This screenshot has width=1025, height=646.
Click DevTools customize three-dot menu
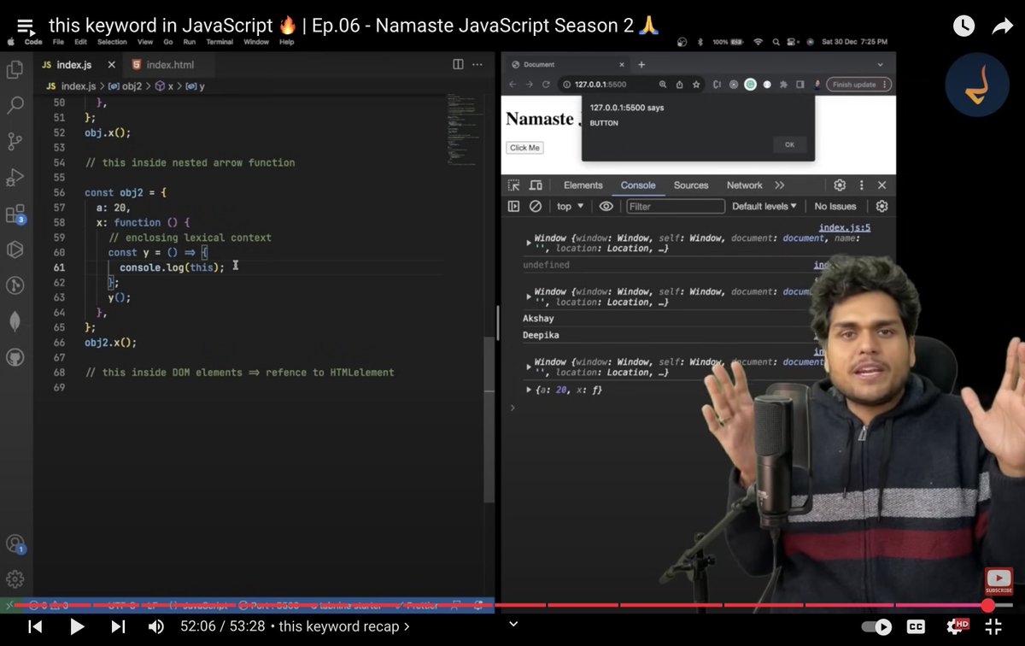click(861, 185)
